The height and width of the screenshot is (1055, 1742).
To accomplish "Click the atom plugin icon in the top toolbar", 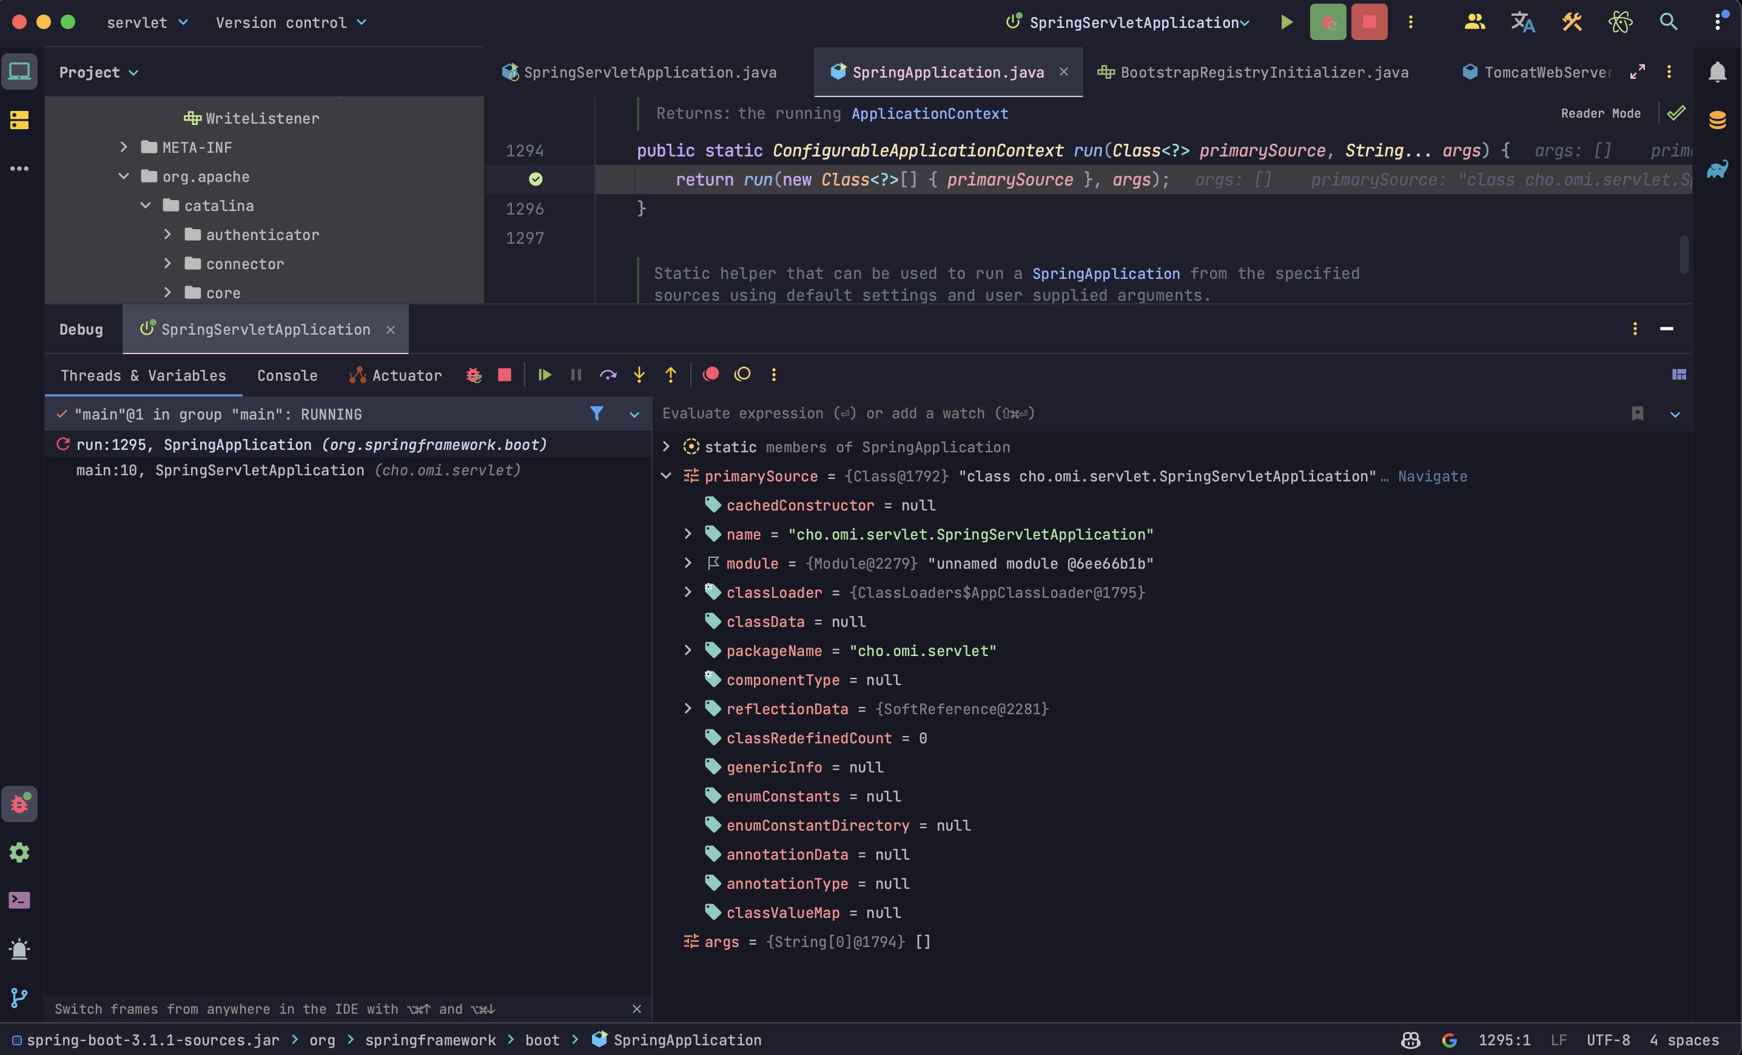I will (x=1621, y=22).
